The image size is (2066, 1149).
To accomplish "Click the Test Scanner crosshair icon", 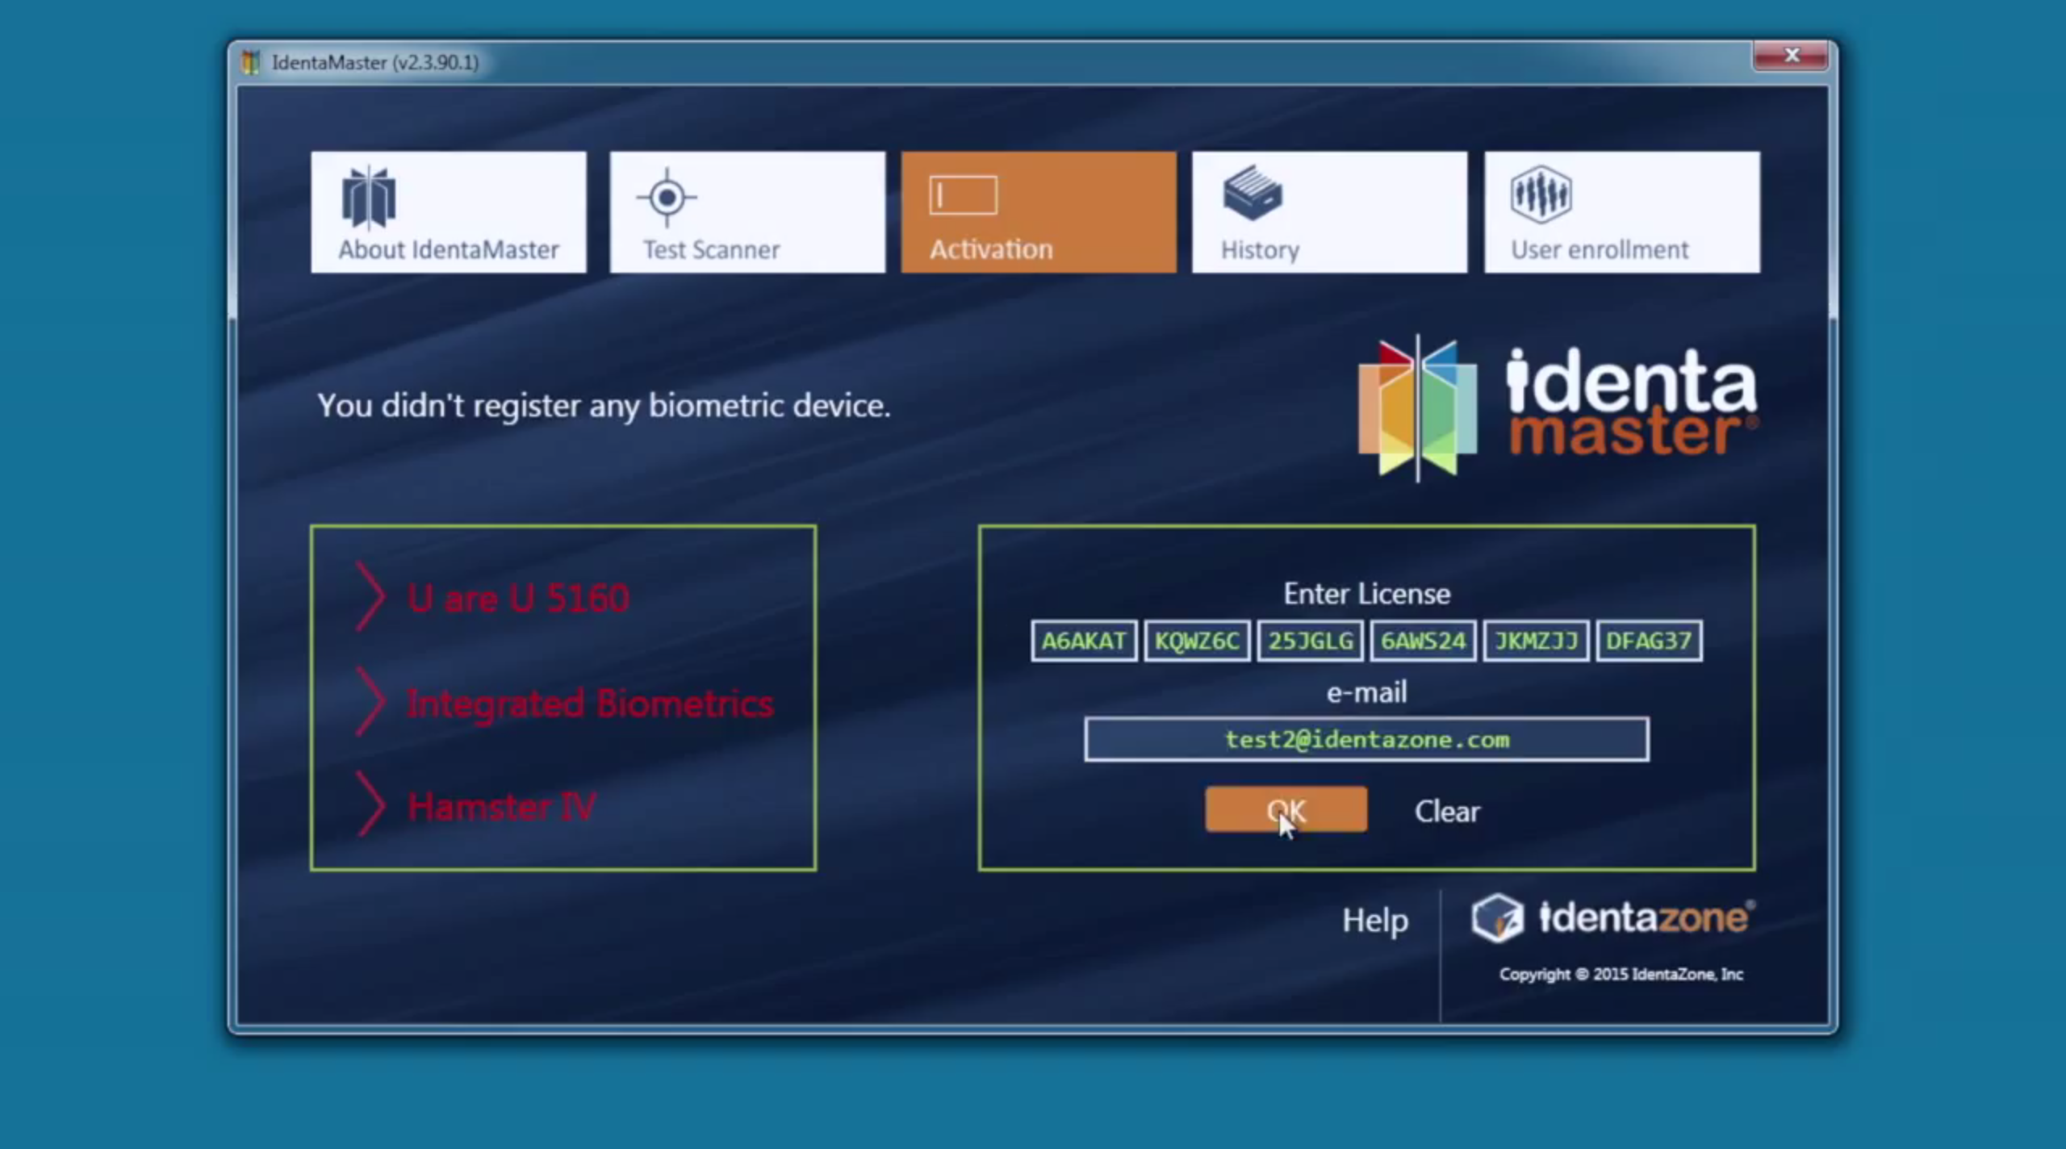I will (x=667, y=197).
